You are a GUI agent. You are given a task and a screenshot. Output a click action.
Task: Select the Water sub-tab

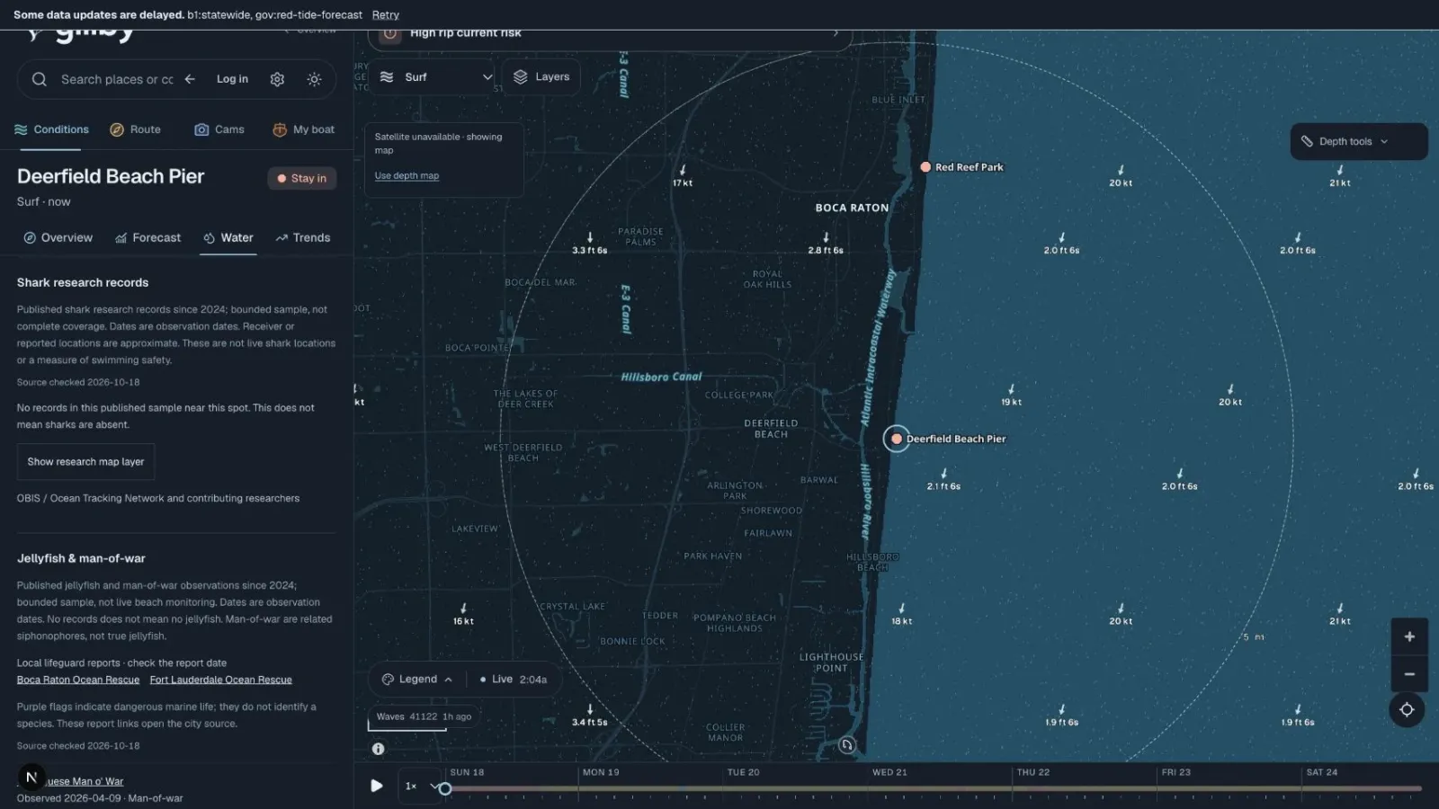pyautogui.click(x=228, y=238)
